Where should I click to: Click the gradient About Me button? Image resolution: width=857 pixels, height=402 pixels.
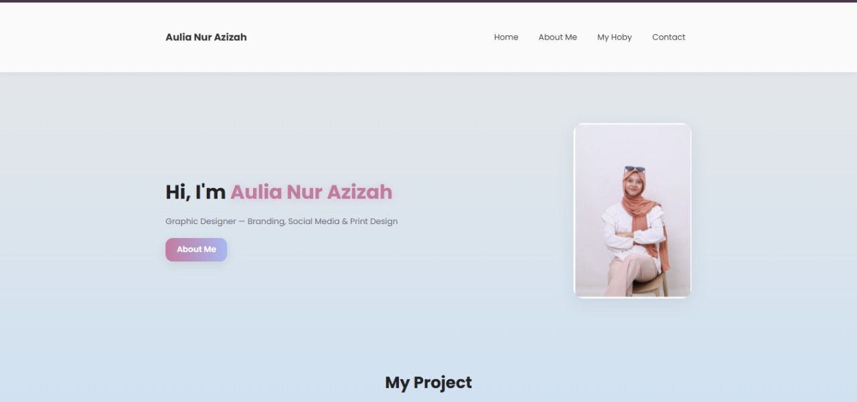196,249
